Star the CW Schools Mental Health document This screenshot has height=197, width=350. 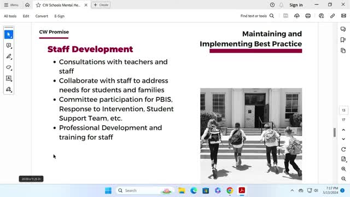click(x=38, y=5)
